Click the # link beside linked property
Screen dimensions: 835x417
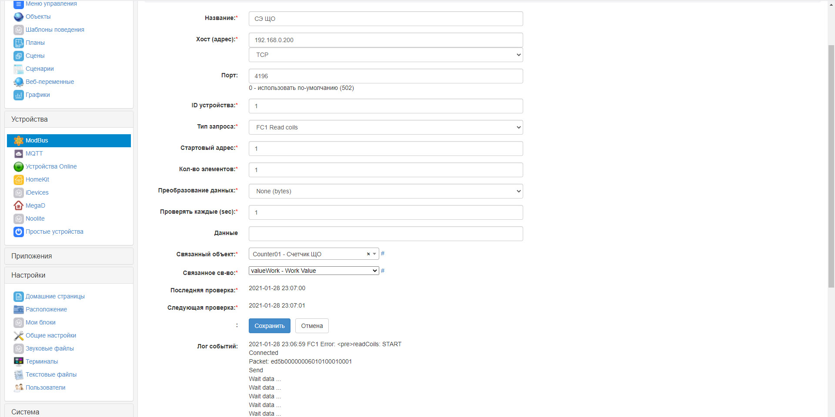click(383, 271)
